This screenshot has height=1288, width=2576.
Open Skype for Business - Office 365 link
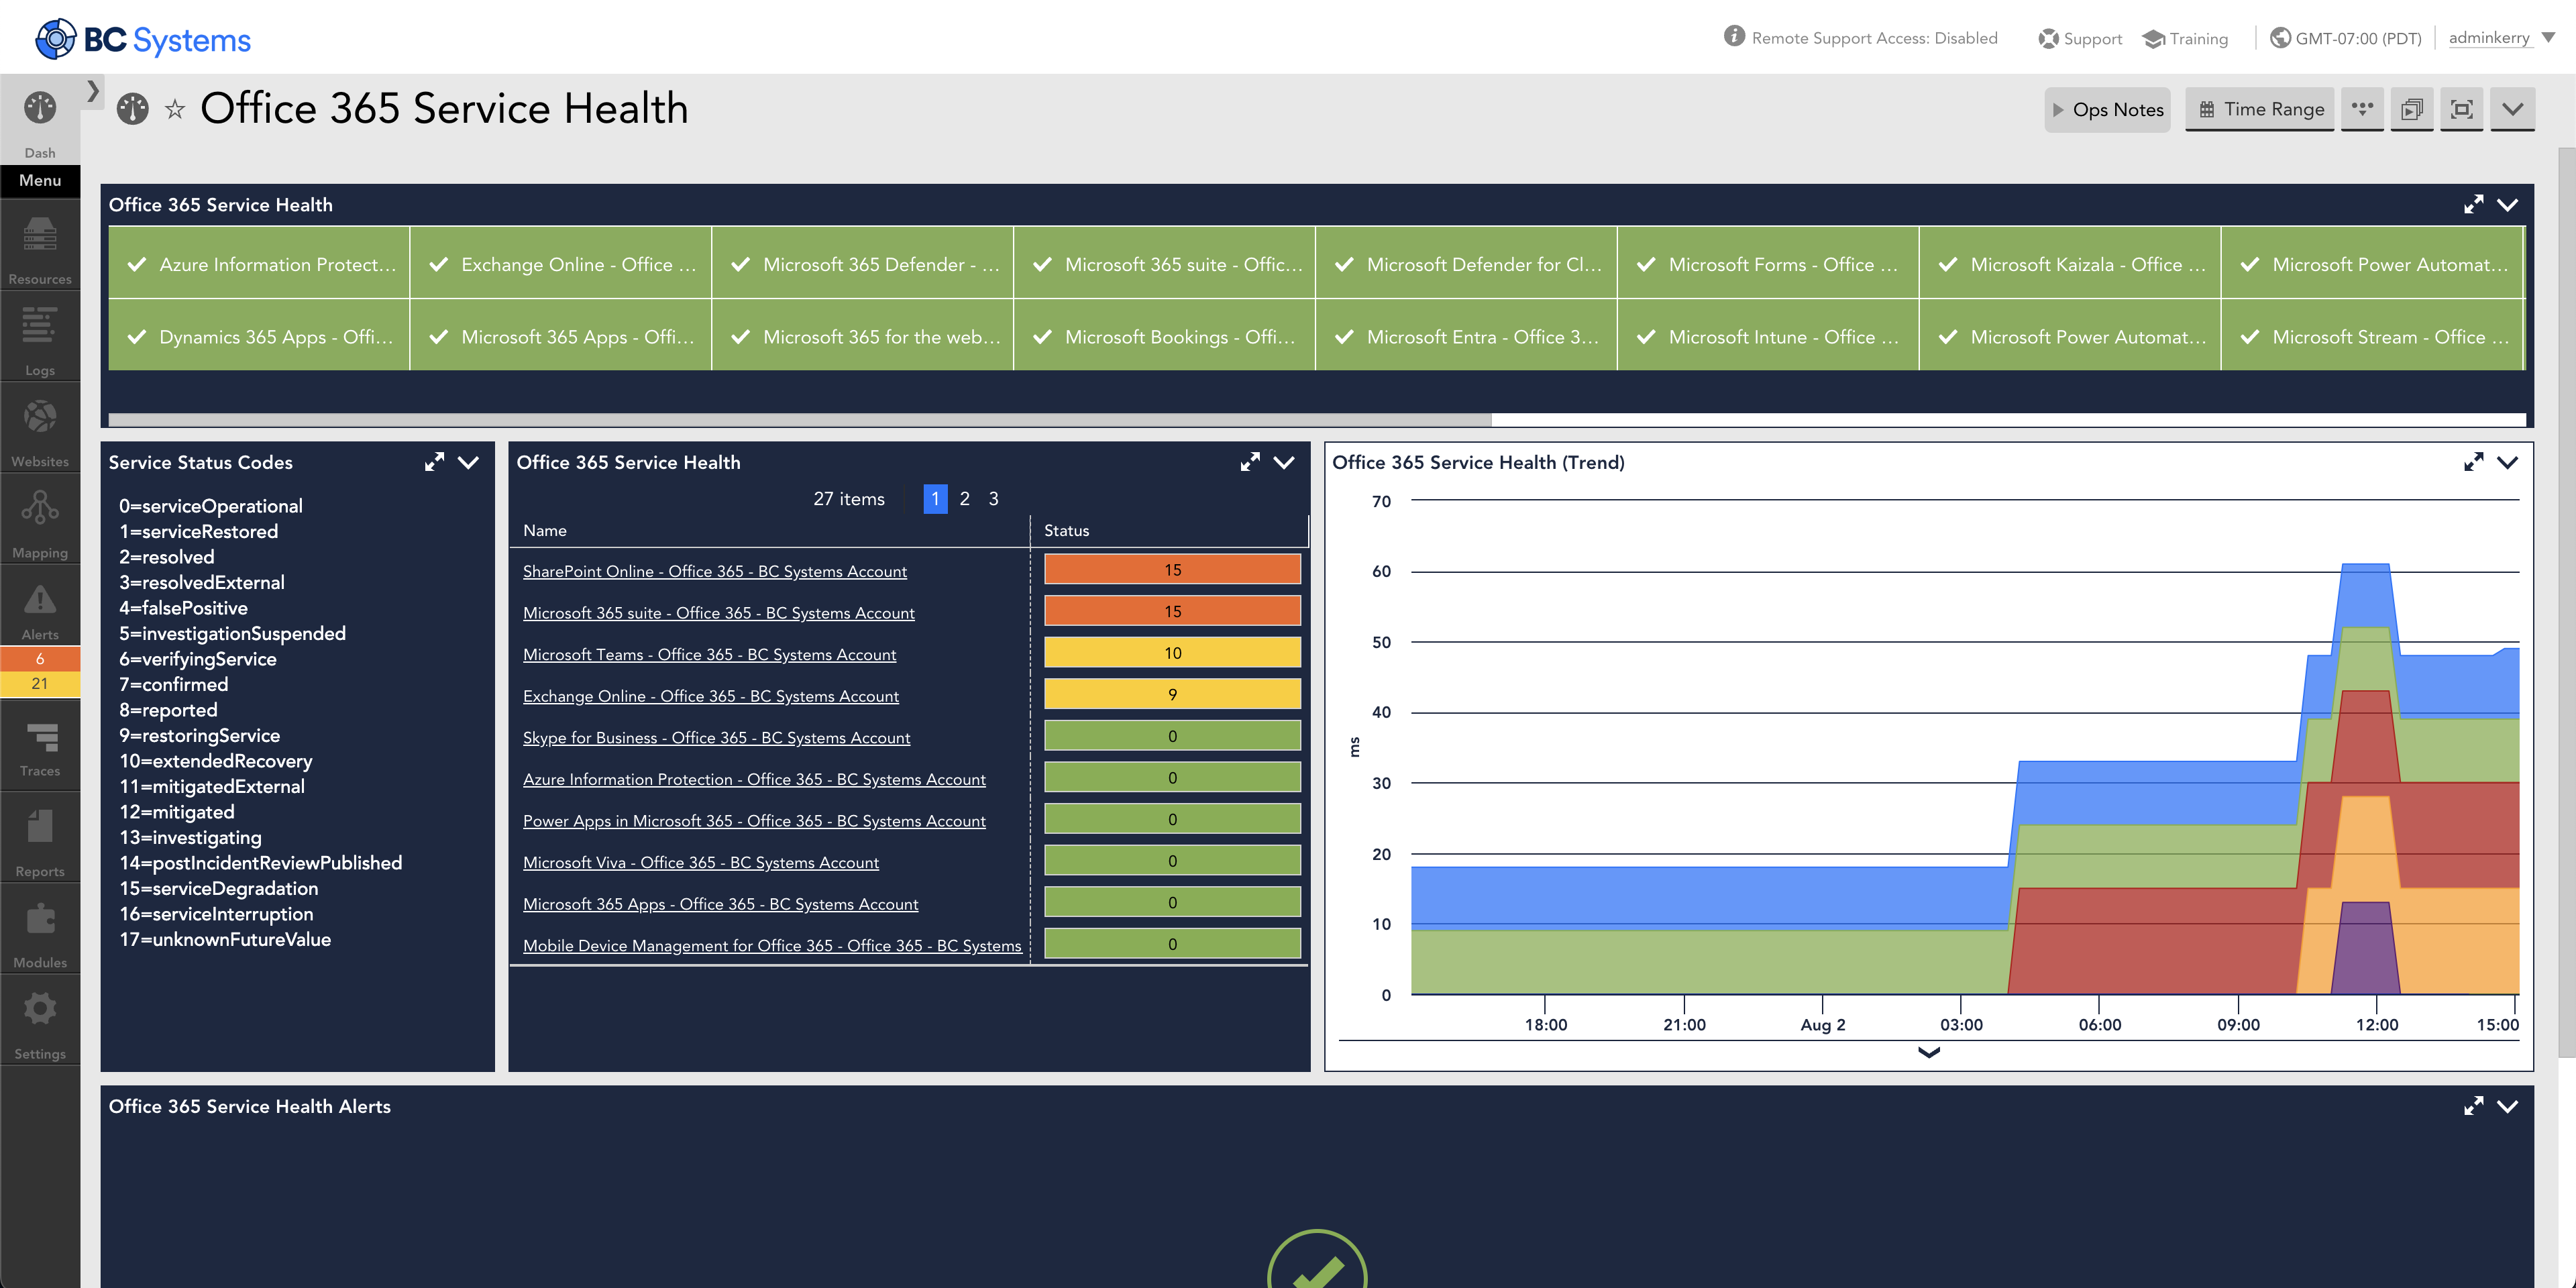pos(716,737)
